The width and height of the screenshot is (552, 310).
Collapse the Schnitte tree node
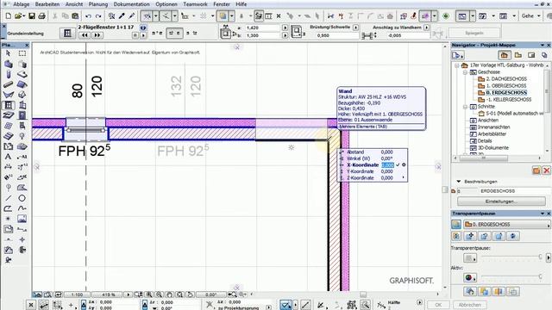465,107
